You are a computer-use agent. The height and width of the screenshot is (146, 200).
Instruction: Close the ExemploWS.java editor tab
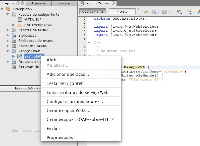113,3
